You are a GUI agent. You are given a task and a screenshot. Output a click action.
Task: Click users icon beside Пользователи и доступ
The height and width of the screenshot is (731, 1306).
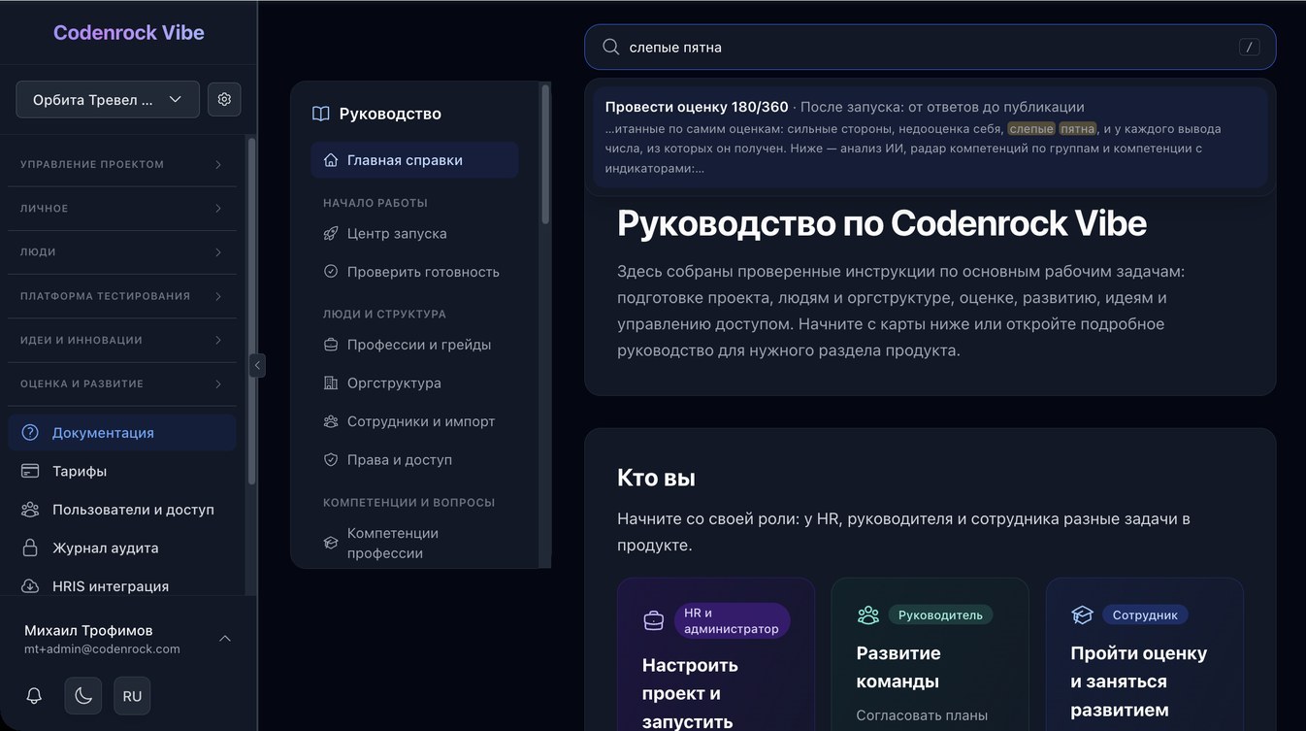click(30, 510)
